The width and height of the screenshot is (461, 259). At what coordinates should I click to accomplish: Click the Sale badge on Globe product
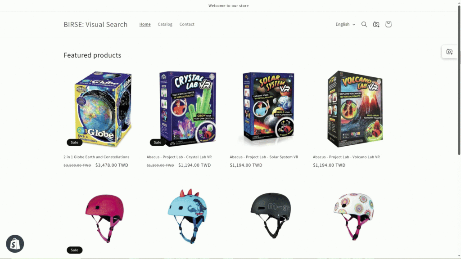[74, 143]
